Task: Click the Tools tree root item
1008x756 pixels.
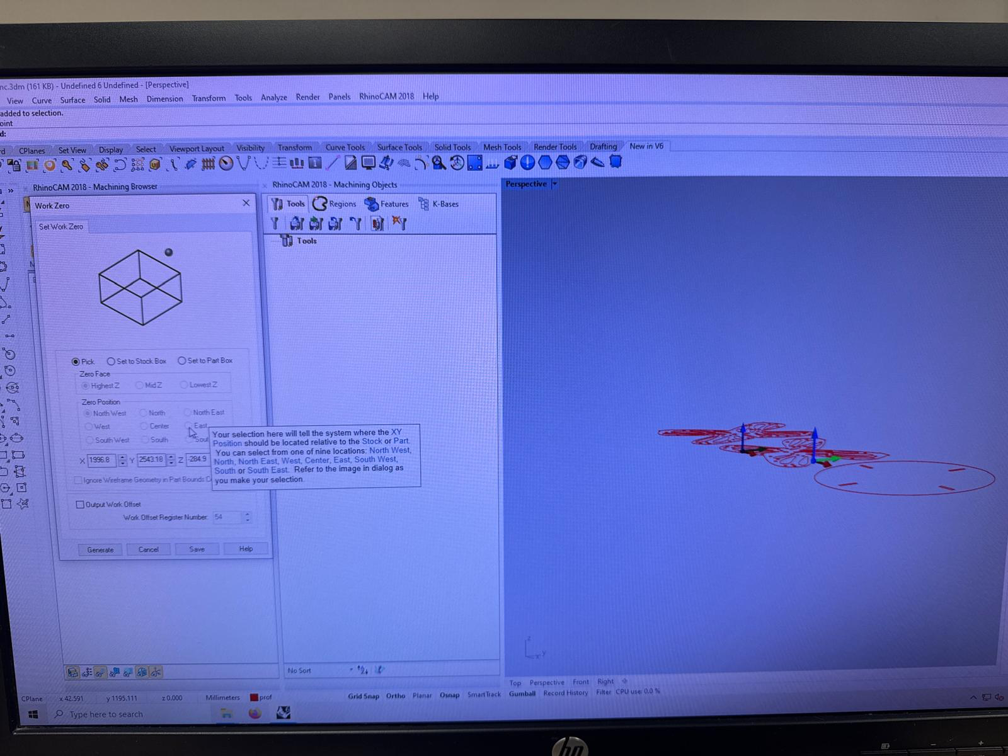Action: [299, 241]
